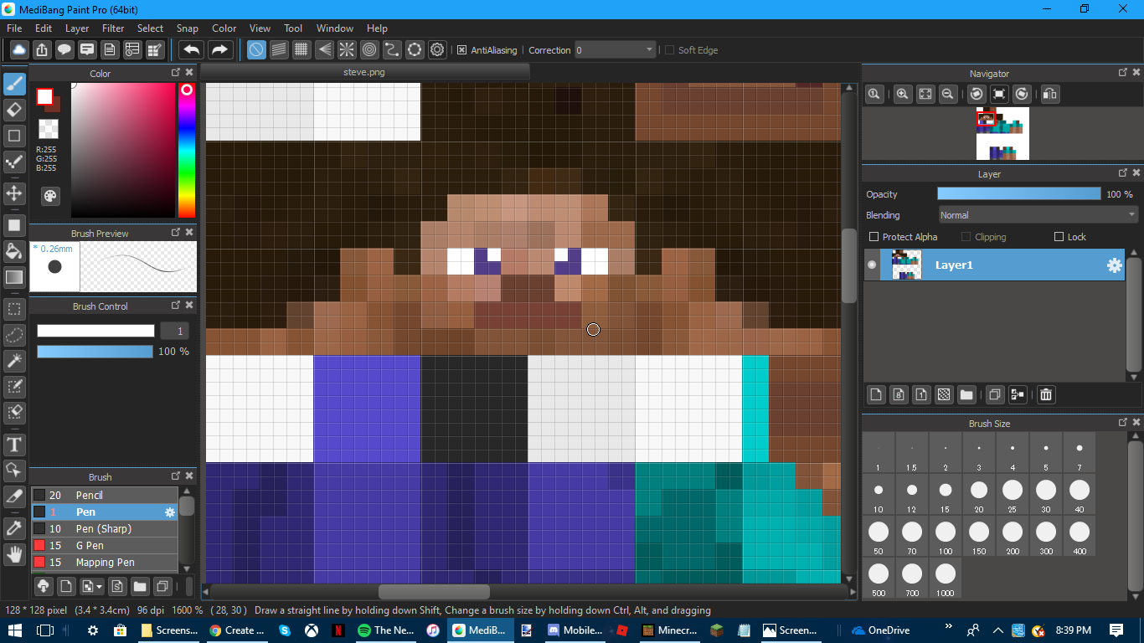The image size is (1144, 643).
Task: Choose the Mapping Pen brush
Action: pyautogui.click(x=105, y=563)
